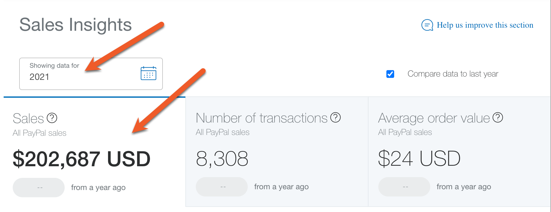Click the Sales year-over-year change pill
The width and height of the screenshot is (551, 212).
tap(39, 187)
